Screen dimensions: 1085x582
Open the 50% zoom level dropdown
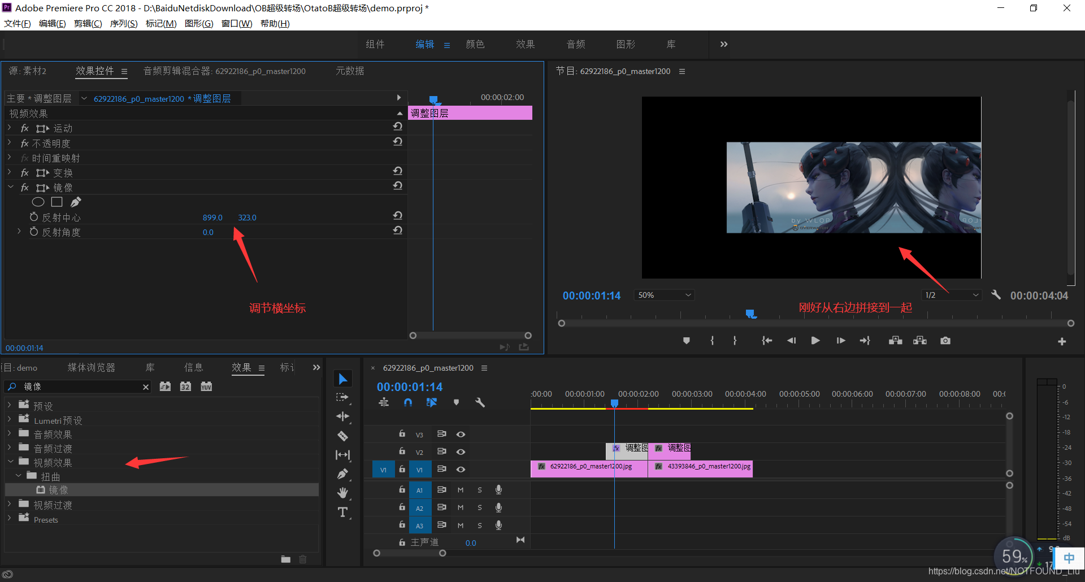point(664,295)
